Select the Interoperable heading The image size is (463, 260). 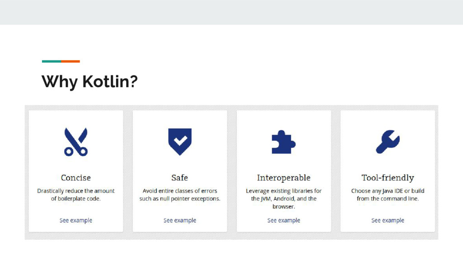coord(283,177)
